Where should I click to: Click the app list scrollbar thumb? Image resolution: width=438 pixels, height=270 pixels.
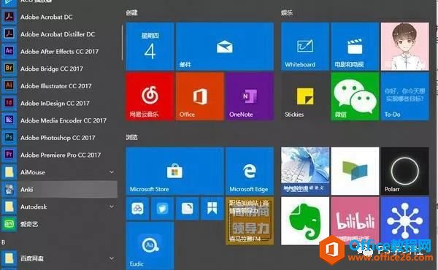click(x=122, y=42)
